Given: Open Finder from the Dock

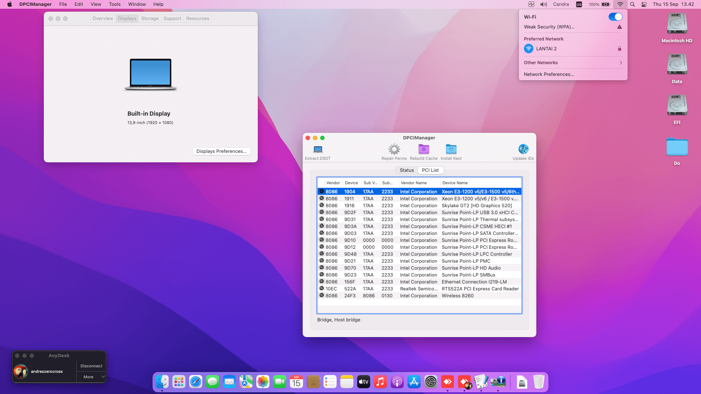Looking at the screenshot, I should pyautogui.click(x=162, y=382).
